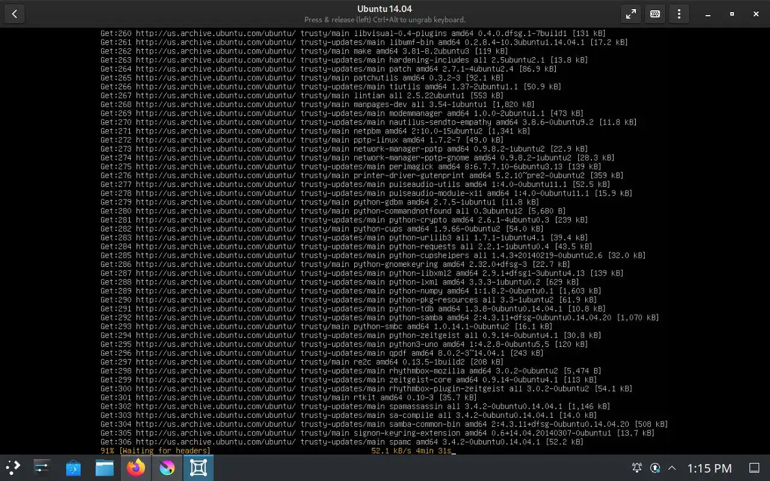The image size is (770, 481).
Task: Click the Get:268 manpages-dev line
Action: [x=318, y=105]
